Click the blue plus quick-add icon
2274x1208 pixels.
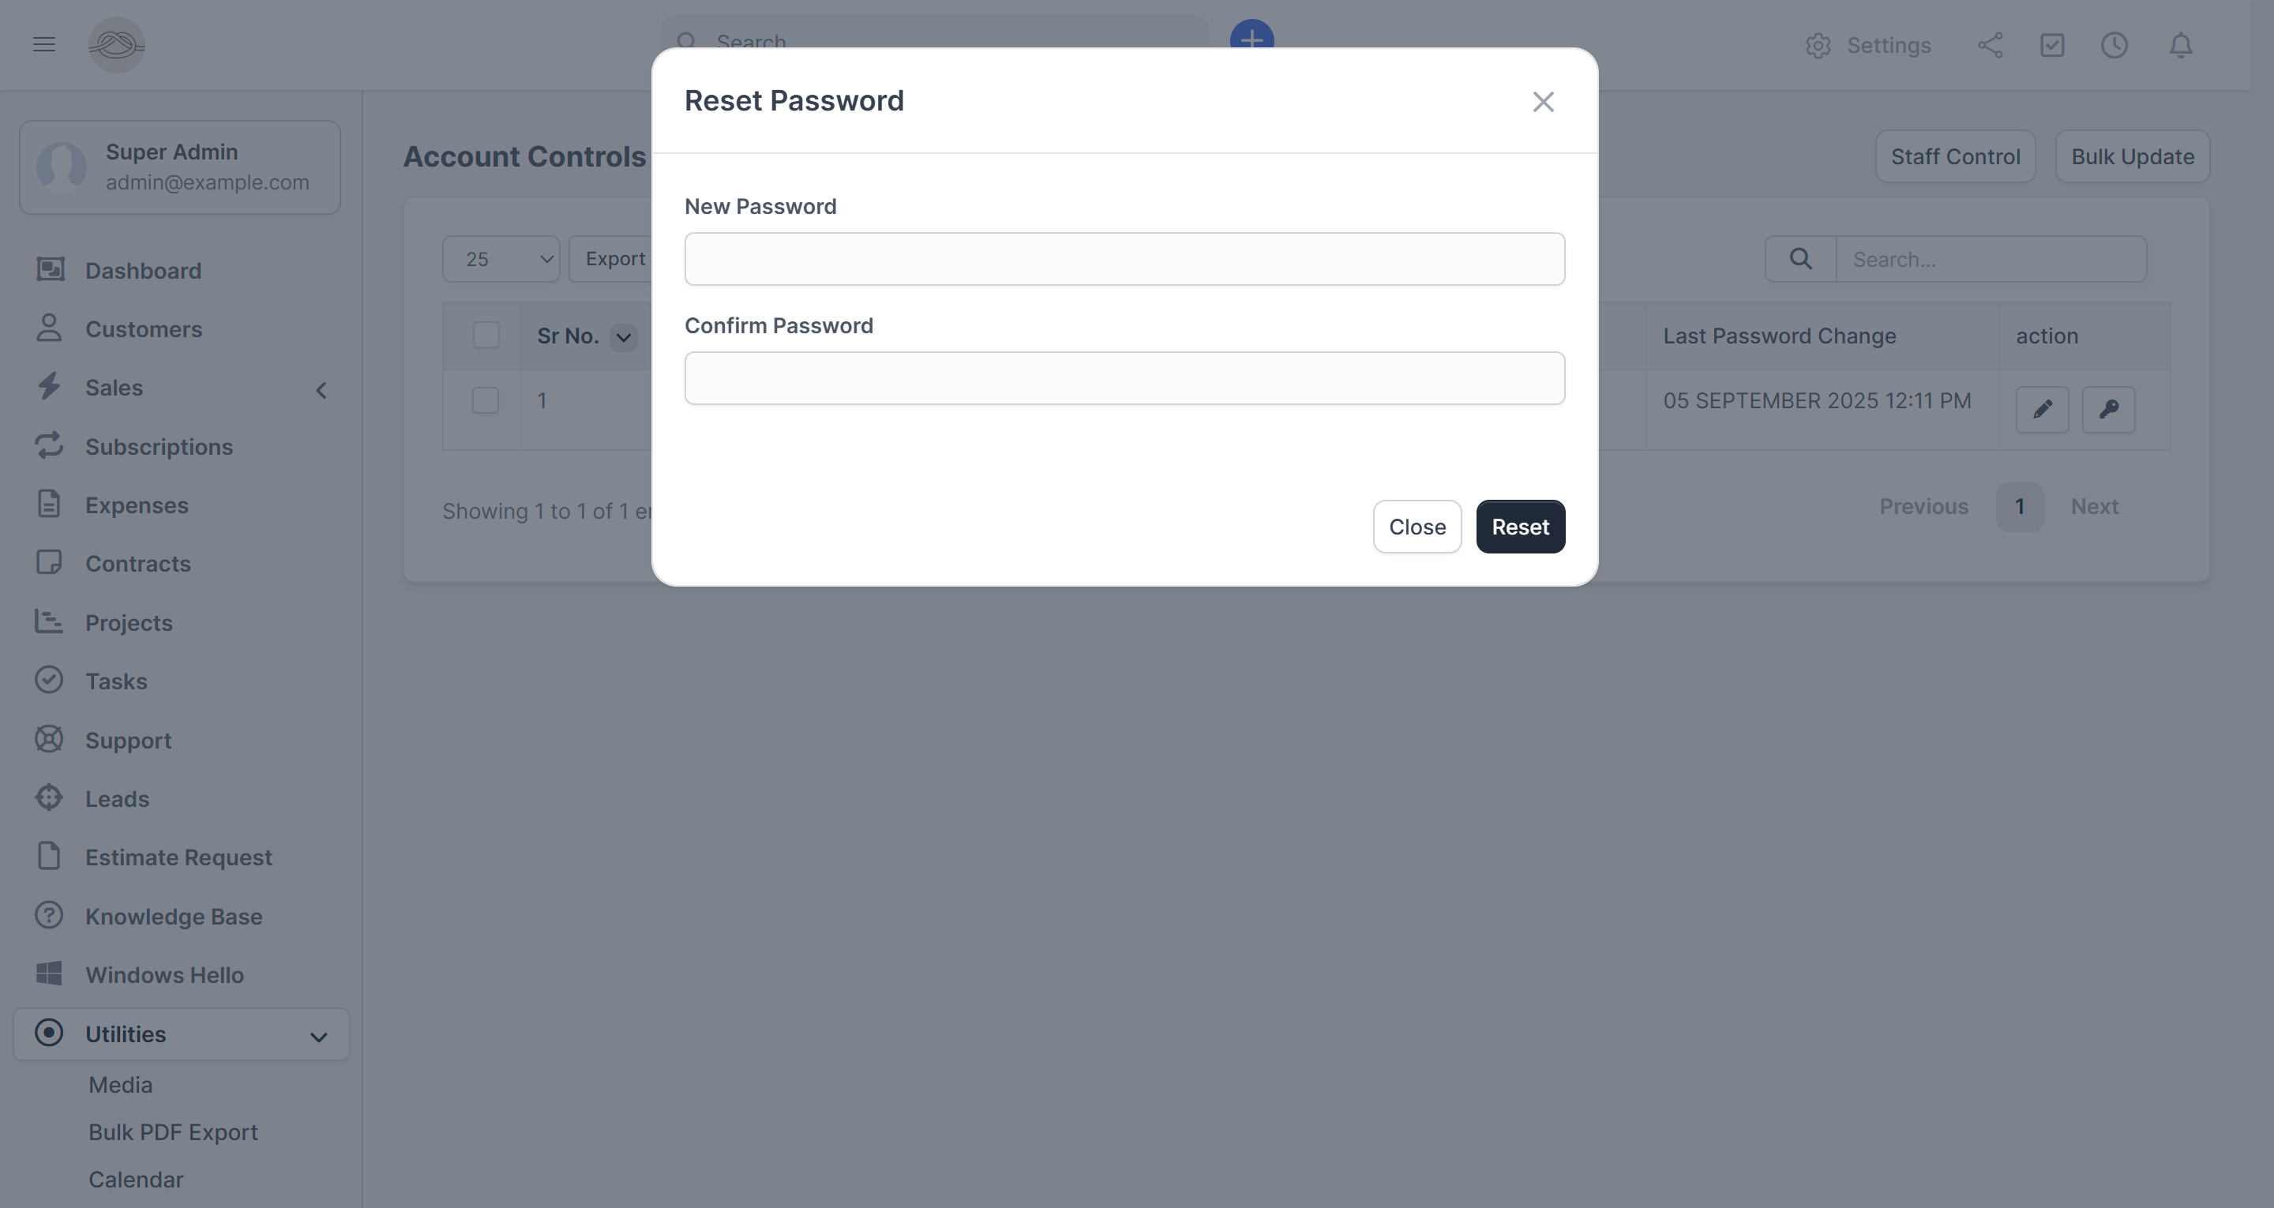tap(1251, 39)
